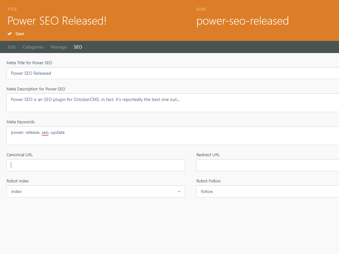Viewport: 339px width, 254px height.
Task: Click the 'Redirect URL' label
Action: point(208,155)
